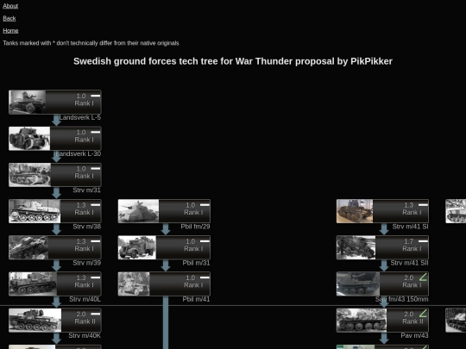Click the Landsverk L-5 name label
Viewport: 466px width, 349px height.
coord(80,117)
